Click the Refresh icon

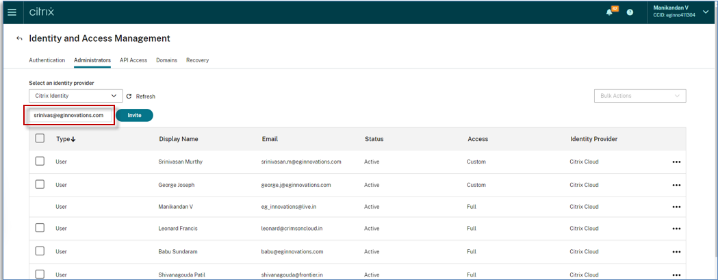tap(129, 97)
